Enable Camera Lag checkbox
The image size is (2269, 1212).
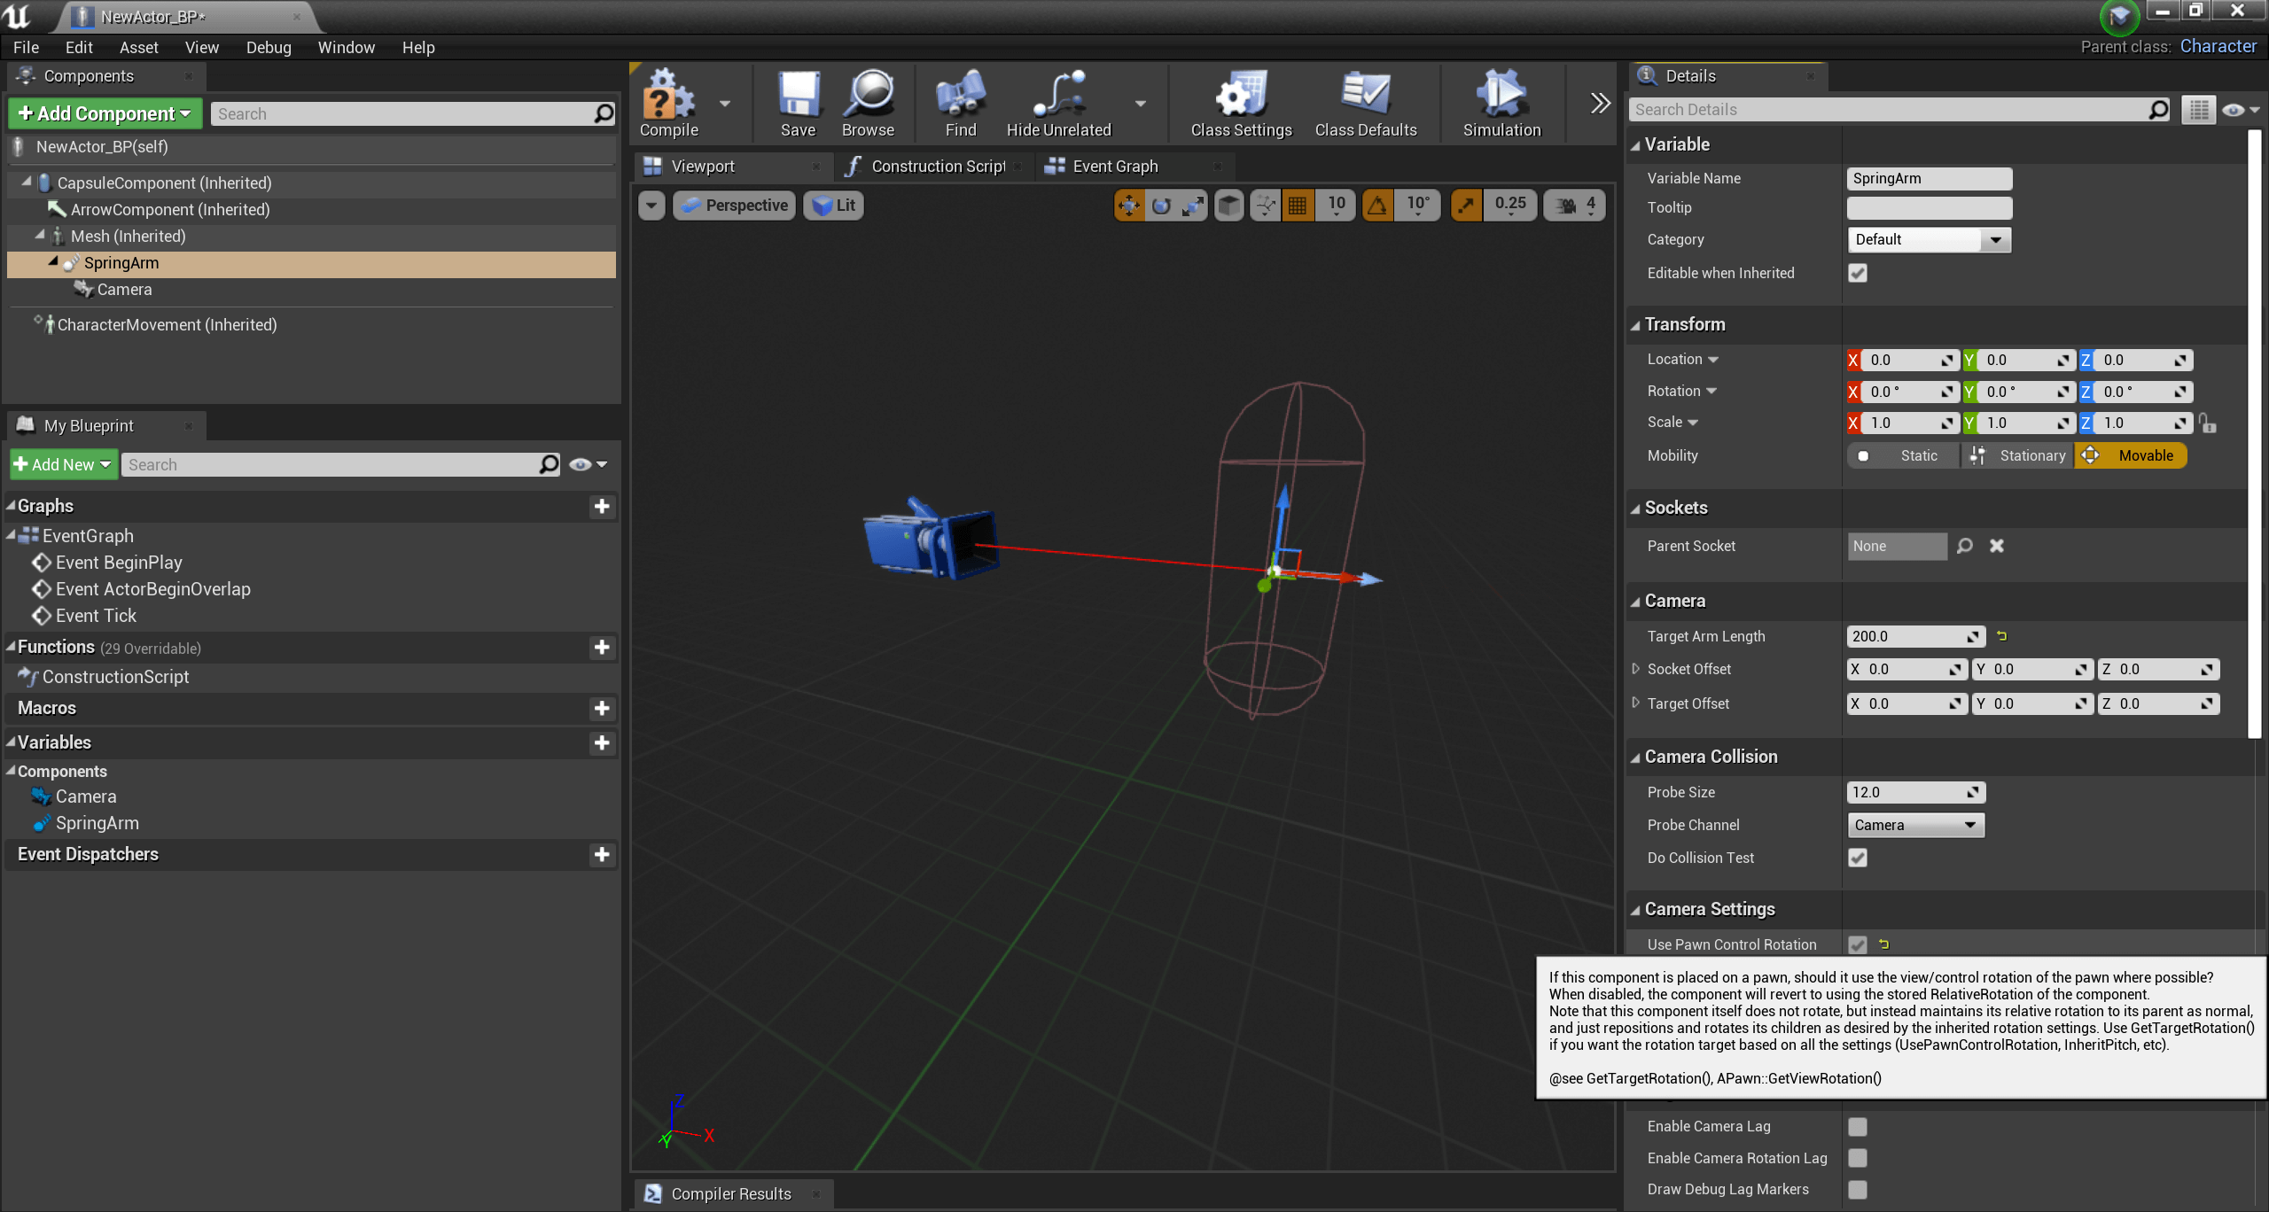[1858, 1126]
